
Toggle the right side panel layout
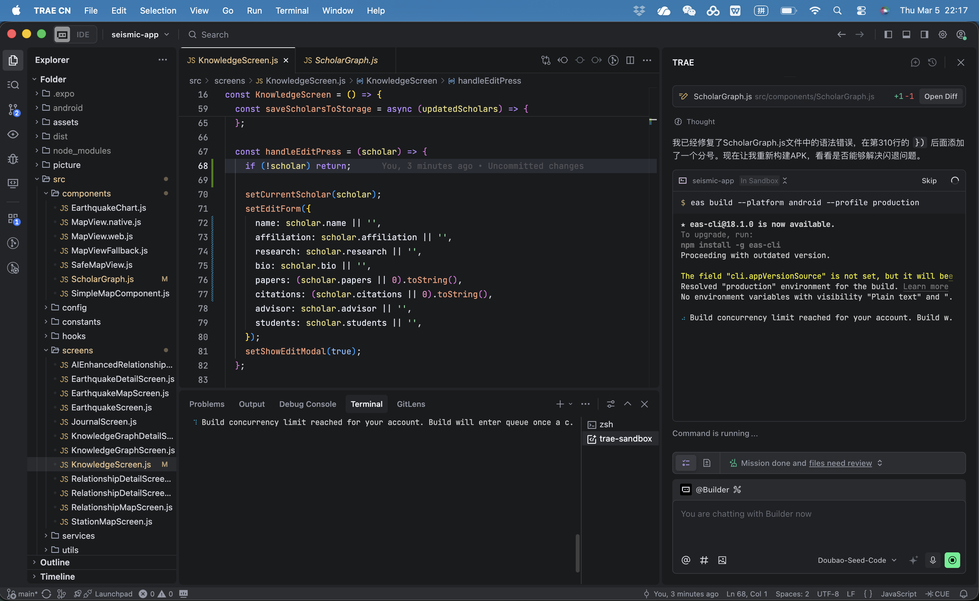tap(924, 35)
